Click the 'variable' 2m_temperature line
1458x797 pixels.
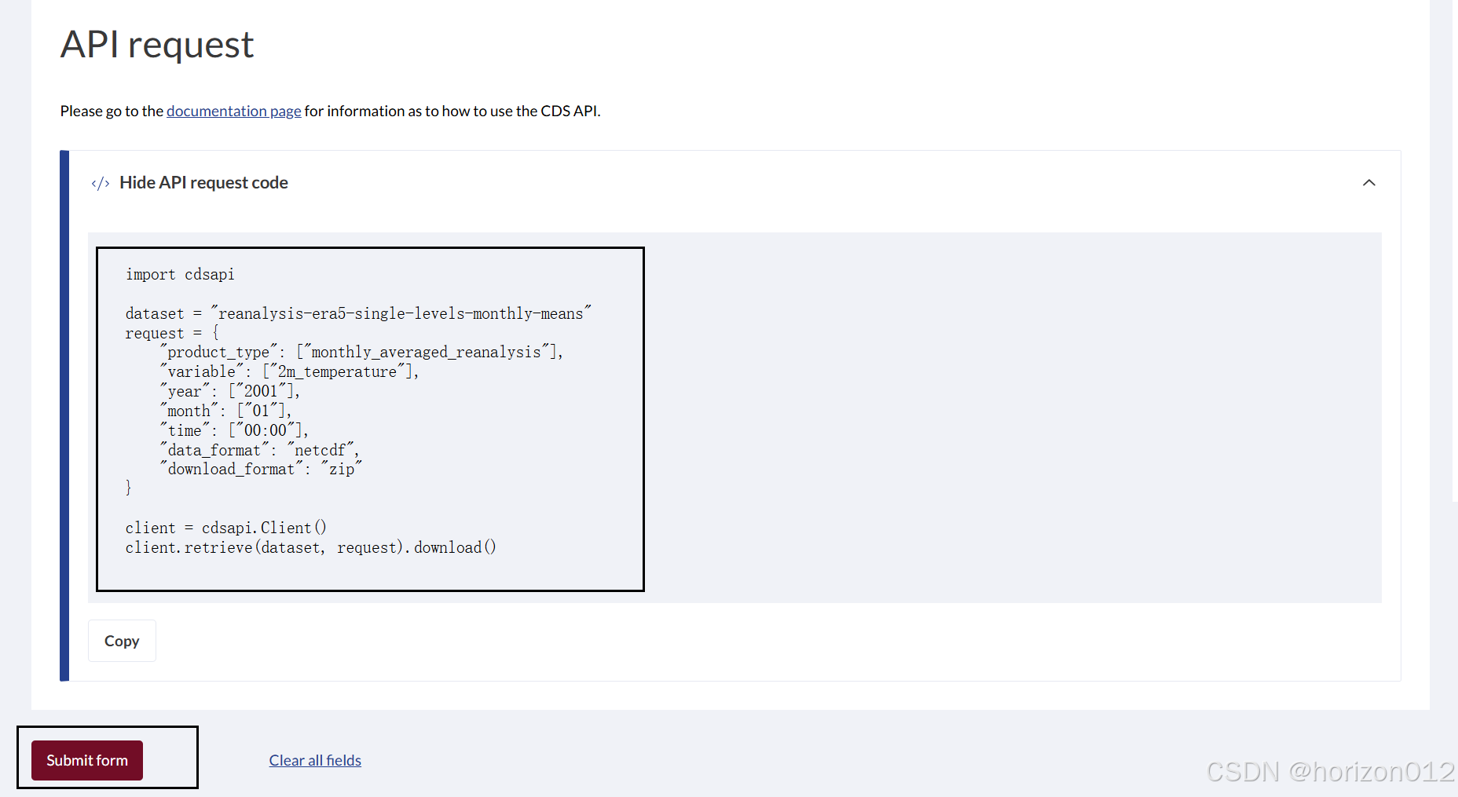coord(289,371)
